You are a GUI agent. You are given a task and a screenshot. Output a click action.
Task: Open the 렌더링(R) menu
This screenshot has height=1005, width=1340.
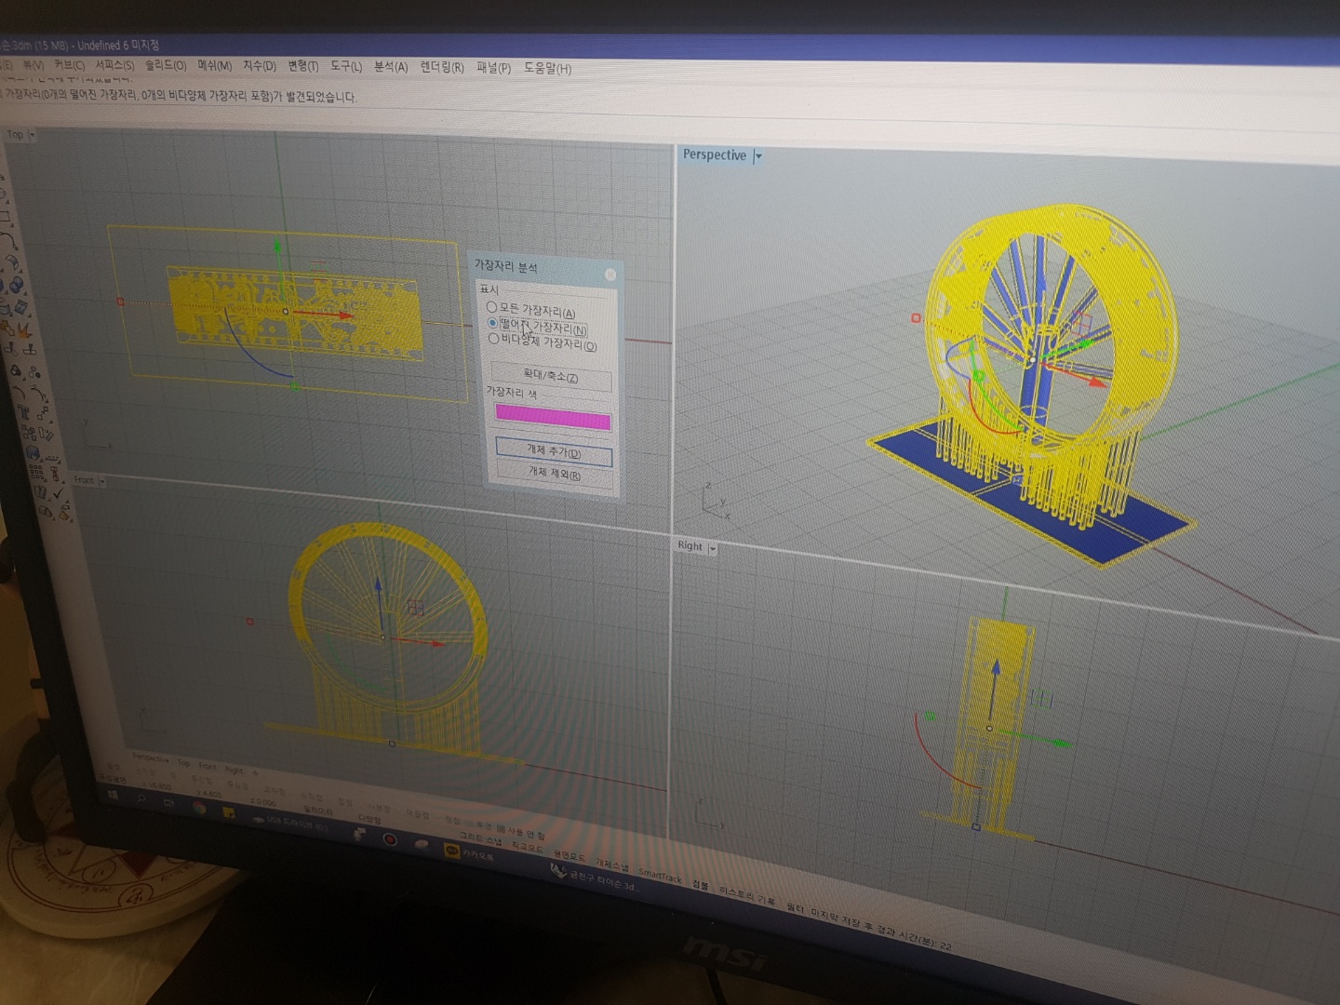(x=442, y=67)
